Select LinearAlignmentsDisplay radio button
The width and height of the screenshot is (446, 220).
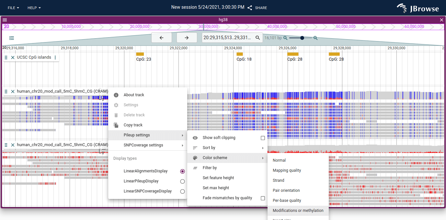click(x=182, y=171)
